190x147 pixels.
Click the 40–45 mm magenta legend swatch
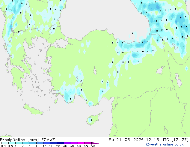(81, 143)
